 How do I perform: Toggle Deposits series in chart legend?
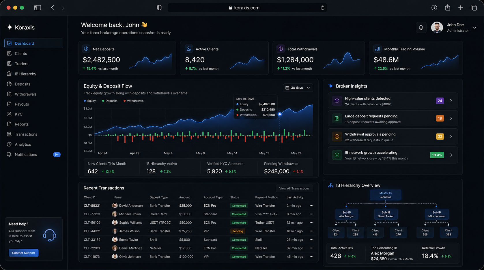[110, 101]
